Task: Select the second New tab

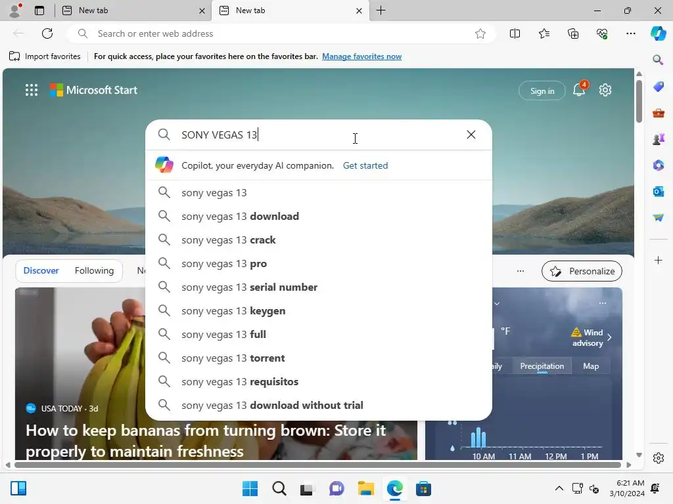Action: tap(289, 10)
